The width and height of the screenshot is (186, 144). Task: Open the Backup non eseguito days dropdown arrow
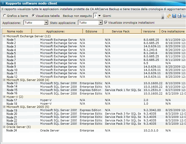pyautogui.click(x=100, y=16)
